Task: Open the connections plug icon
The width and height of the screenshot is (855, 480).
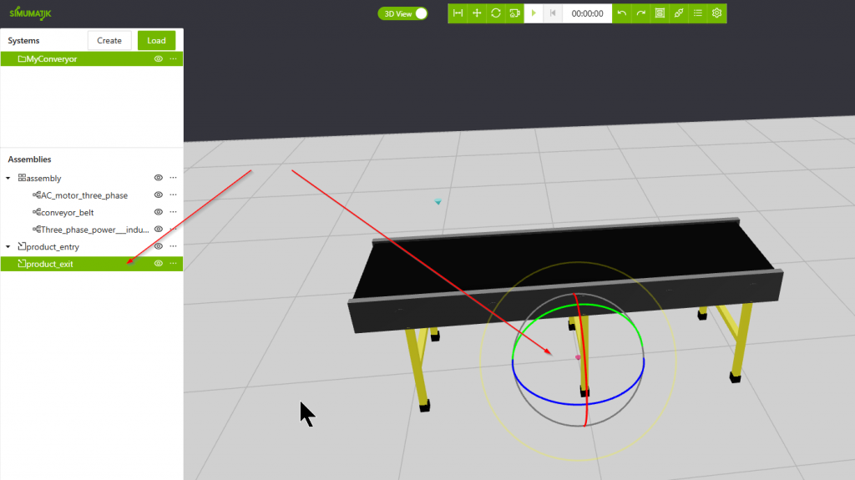Action: tap(679, 13)
